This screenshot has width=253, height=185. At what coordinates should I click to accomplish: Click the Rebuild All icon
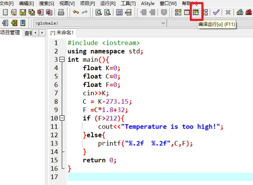[x=205, y=12]
